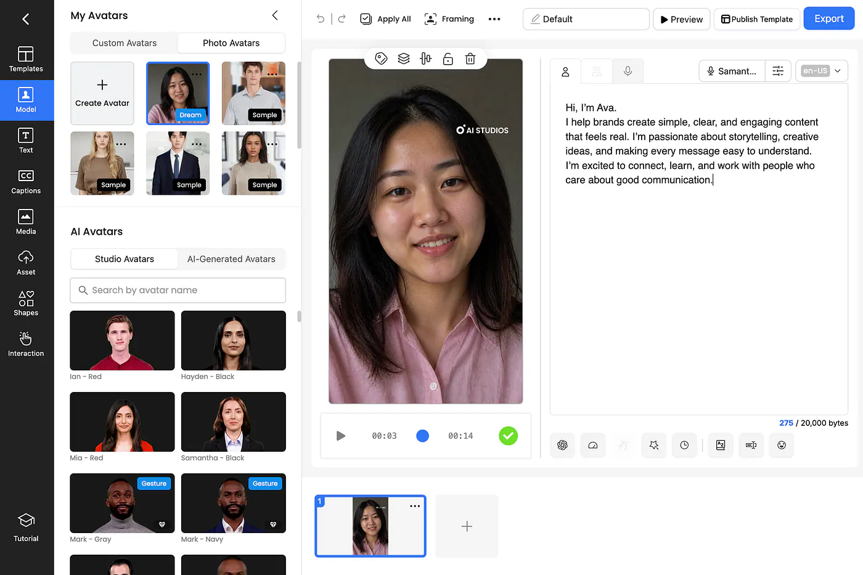Open options menu on Dream avatar
Image resolution: width=863 pixels, height=575 pixels.
(x=197, y=74)
